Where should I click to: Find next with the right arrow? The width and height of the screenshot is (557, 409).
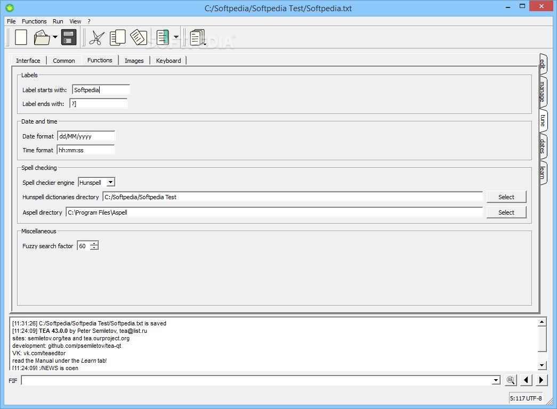click(x=541, y=380)
